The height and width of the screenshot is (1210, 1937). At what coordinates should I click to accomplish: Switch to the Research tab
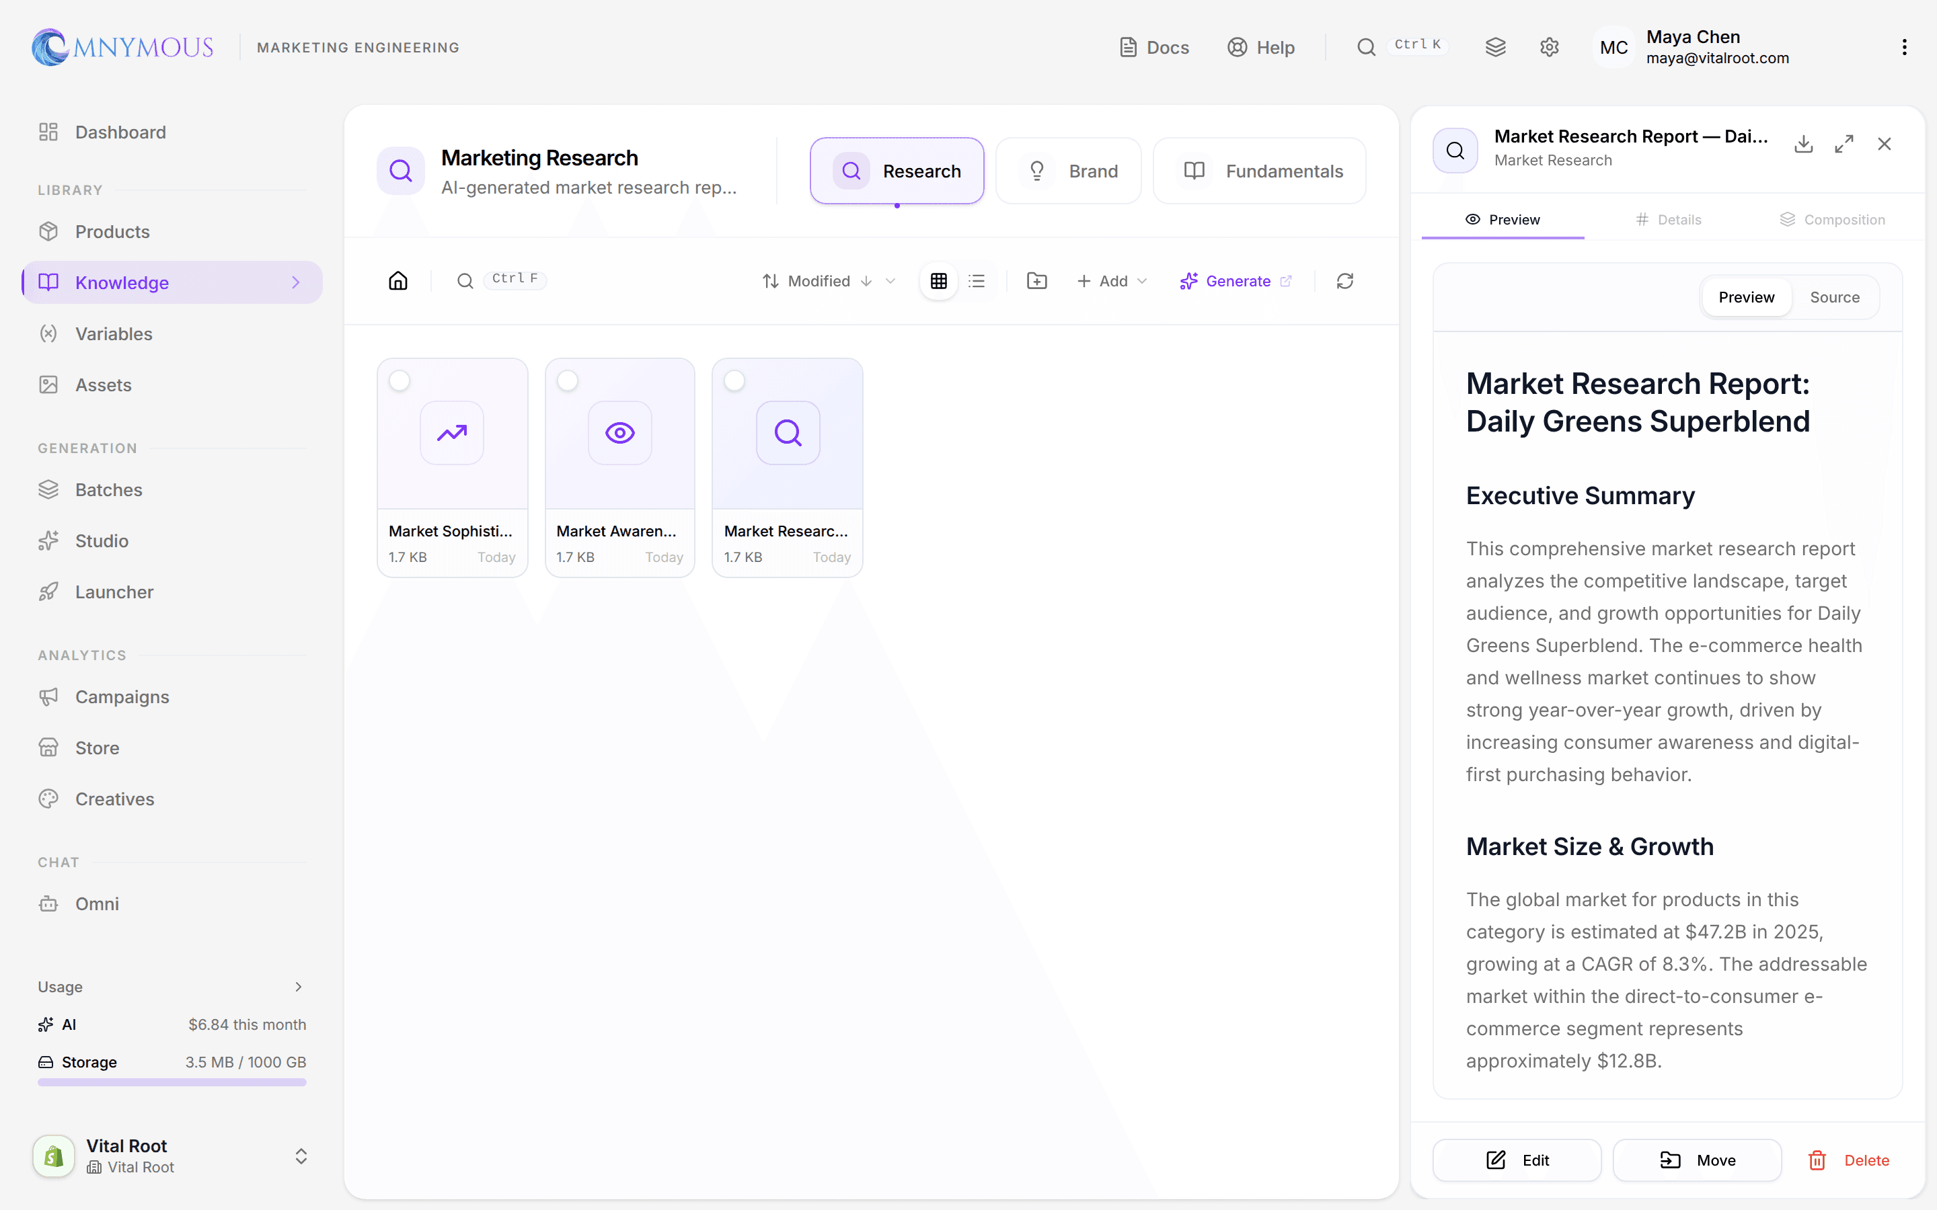click(x=897, y=171)
